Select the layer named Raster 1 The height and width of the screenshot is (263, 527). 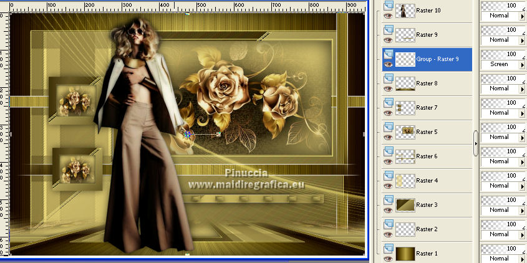pos(427,253)
